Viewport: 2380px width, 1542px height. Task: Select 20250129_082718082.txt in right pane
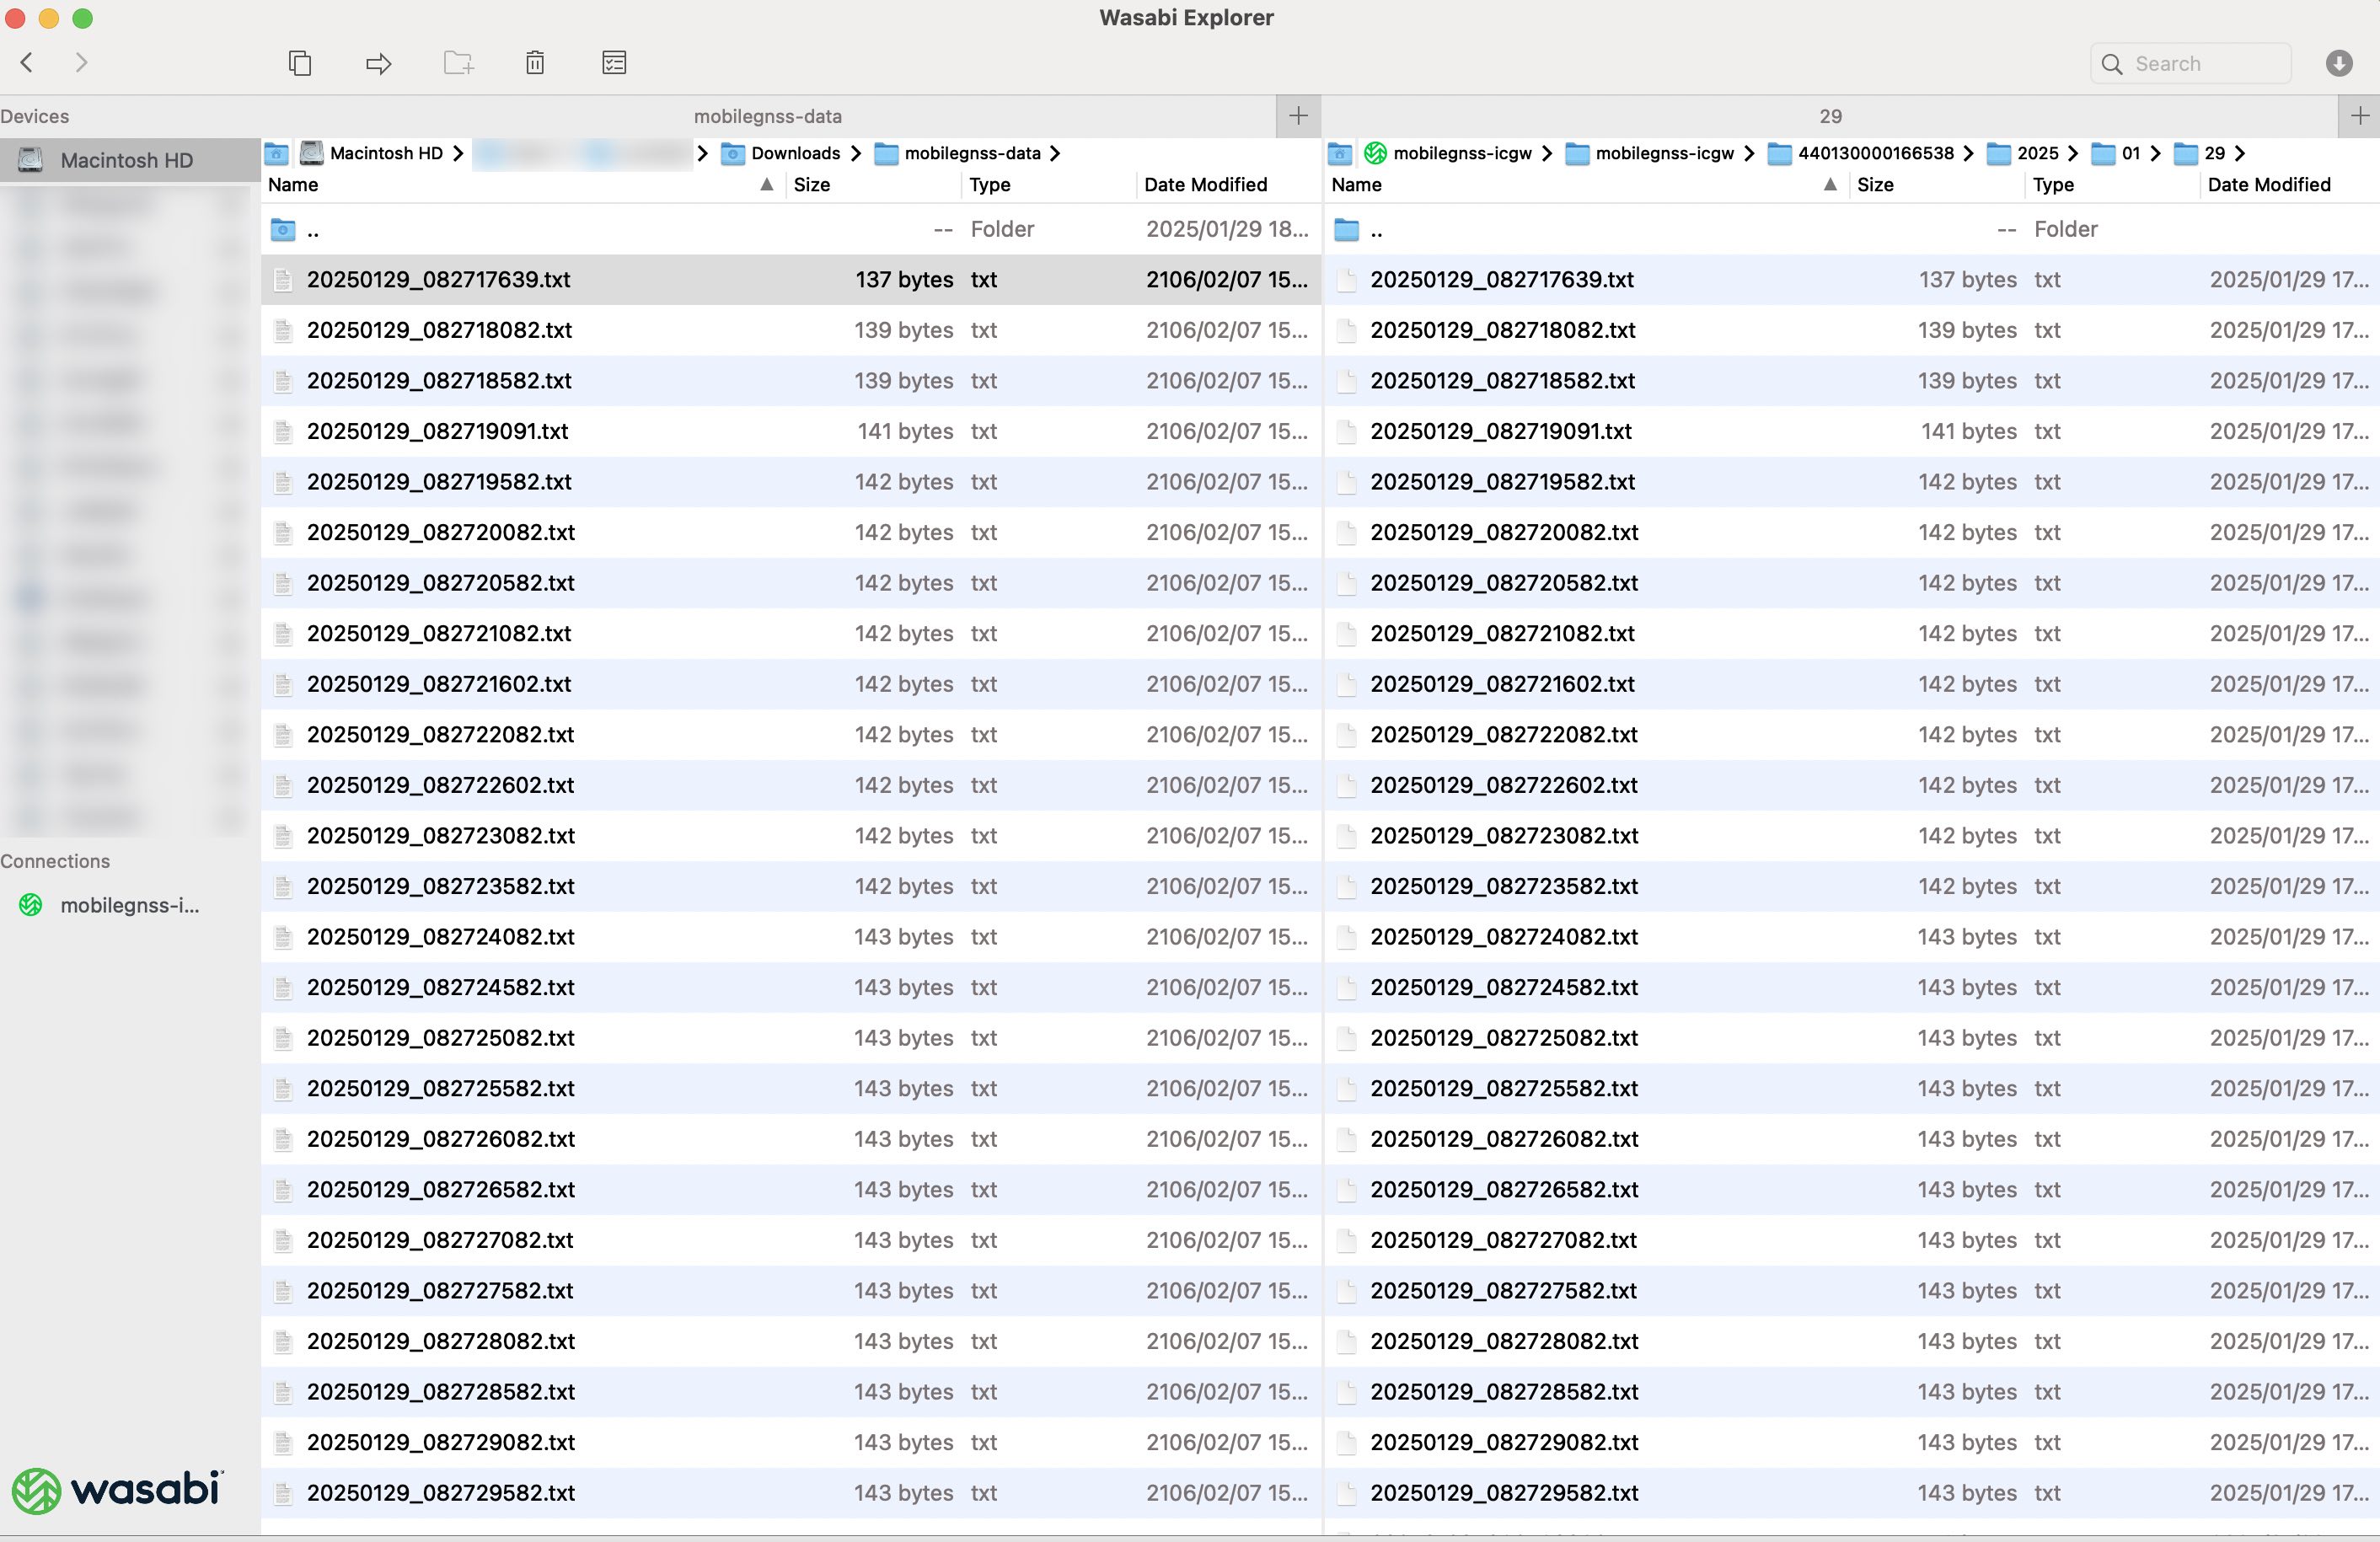(1852, 330)
